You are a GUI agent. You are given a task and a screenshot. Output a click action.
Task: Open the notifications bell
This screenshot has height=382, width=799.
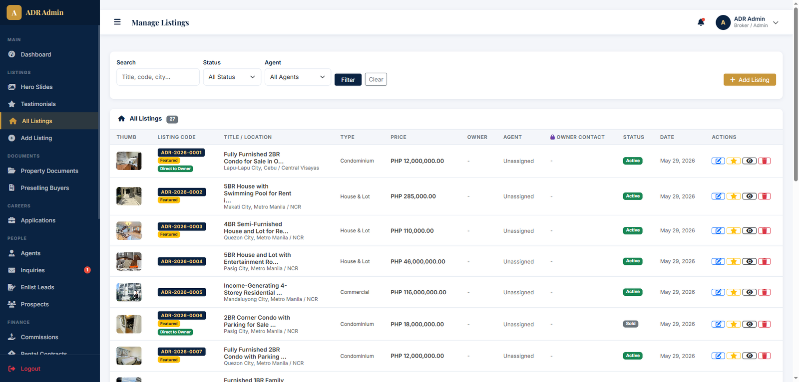701,22
